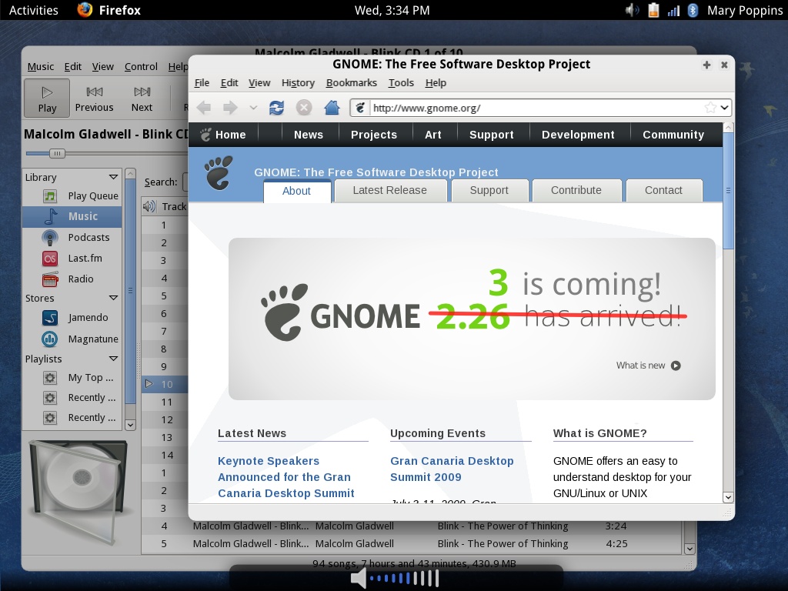Click the volume icon in top panel

(x=632, y=10)
